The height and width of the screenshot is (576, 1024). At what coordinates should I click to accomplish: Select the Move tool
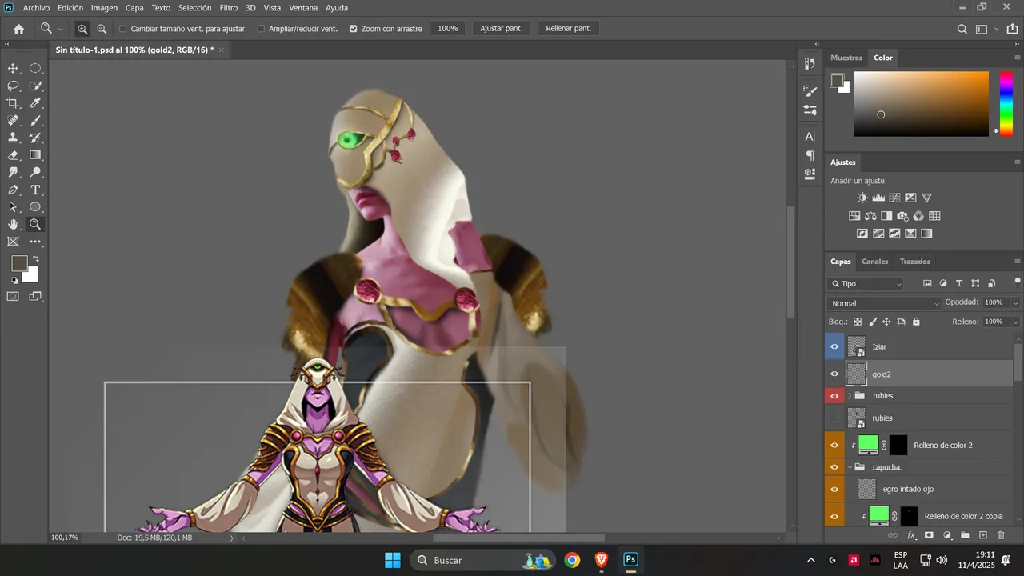(x=13, y=69)
